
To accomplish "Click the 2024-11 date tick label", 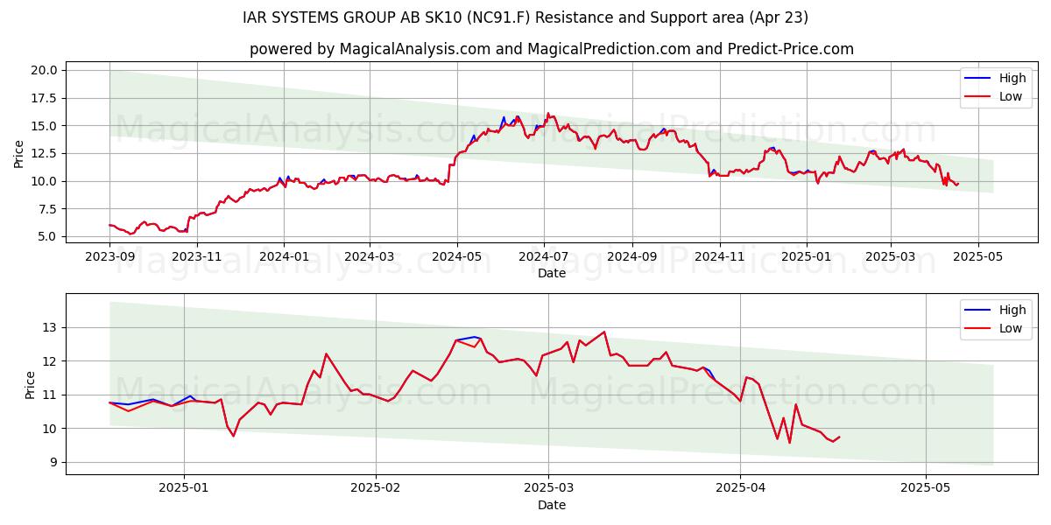I will 720,257.
